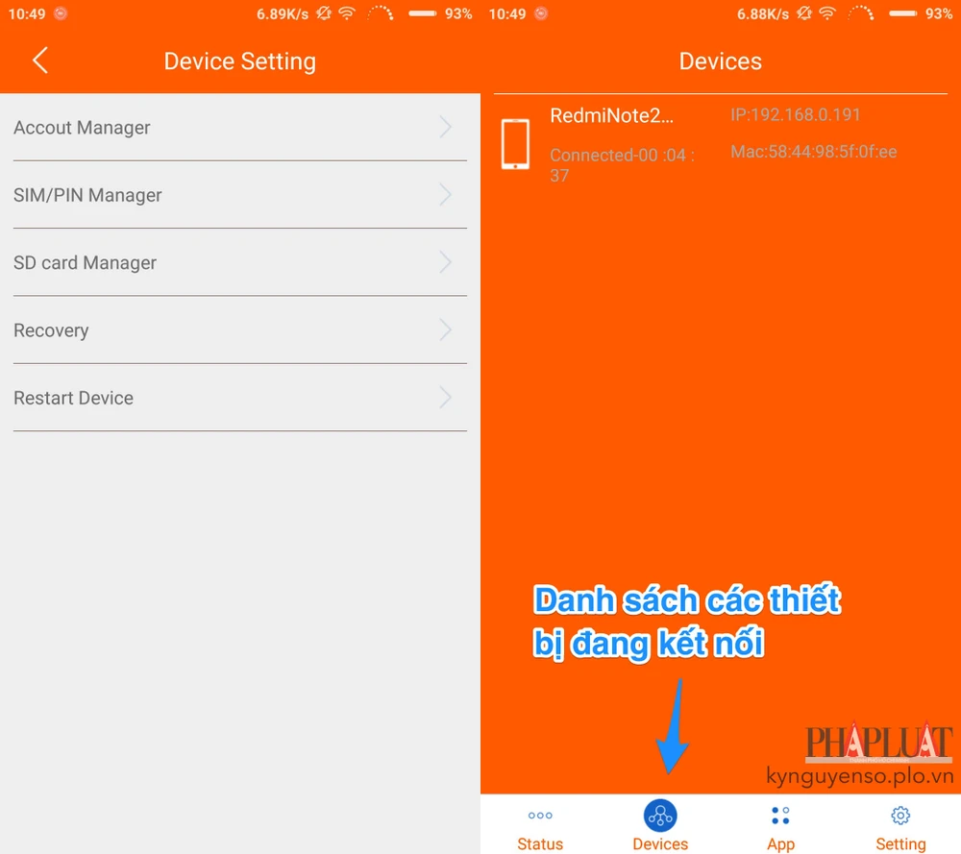
Task: Tap the kynguyenso.plo.vn watermark link
Action: point(859,776)
